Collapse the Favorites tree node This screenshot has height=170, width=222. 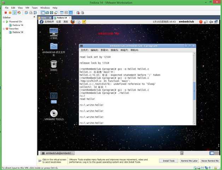coord(4,29)
